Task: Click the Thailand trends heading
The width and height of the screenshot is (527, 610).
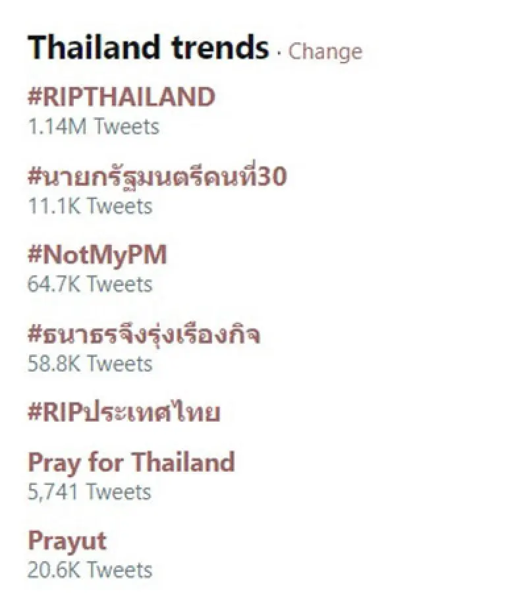Action: coord(148,47)
